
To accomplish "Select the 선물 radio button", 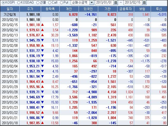I will (x=38, y=3).
